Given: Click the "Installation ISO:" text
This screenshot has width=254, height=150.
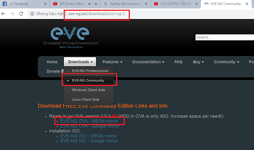Looking at the screenshot, I should point(65,131).
